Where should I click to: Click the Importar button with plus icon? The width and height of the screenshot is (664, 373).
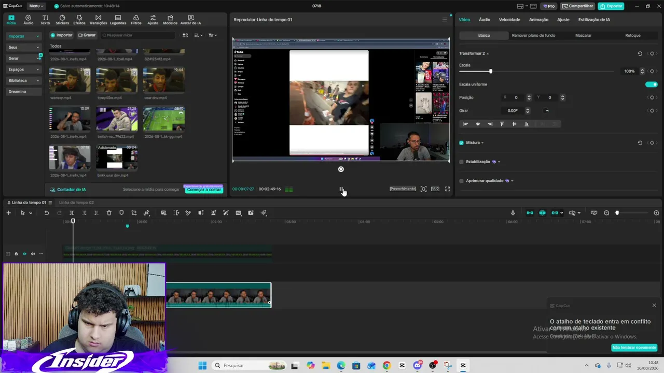[x=61, y=35]
